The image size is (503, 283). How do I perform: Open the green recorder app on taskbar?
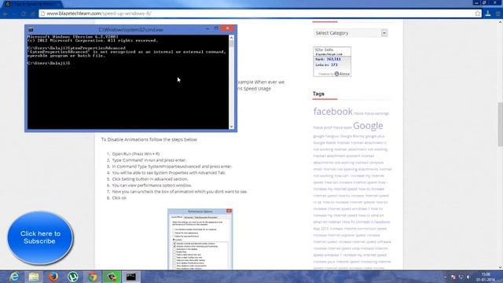coord(112,277)
